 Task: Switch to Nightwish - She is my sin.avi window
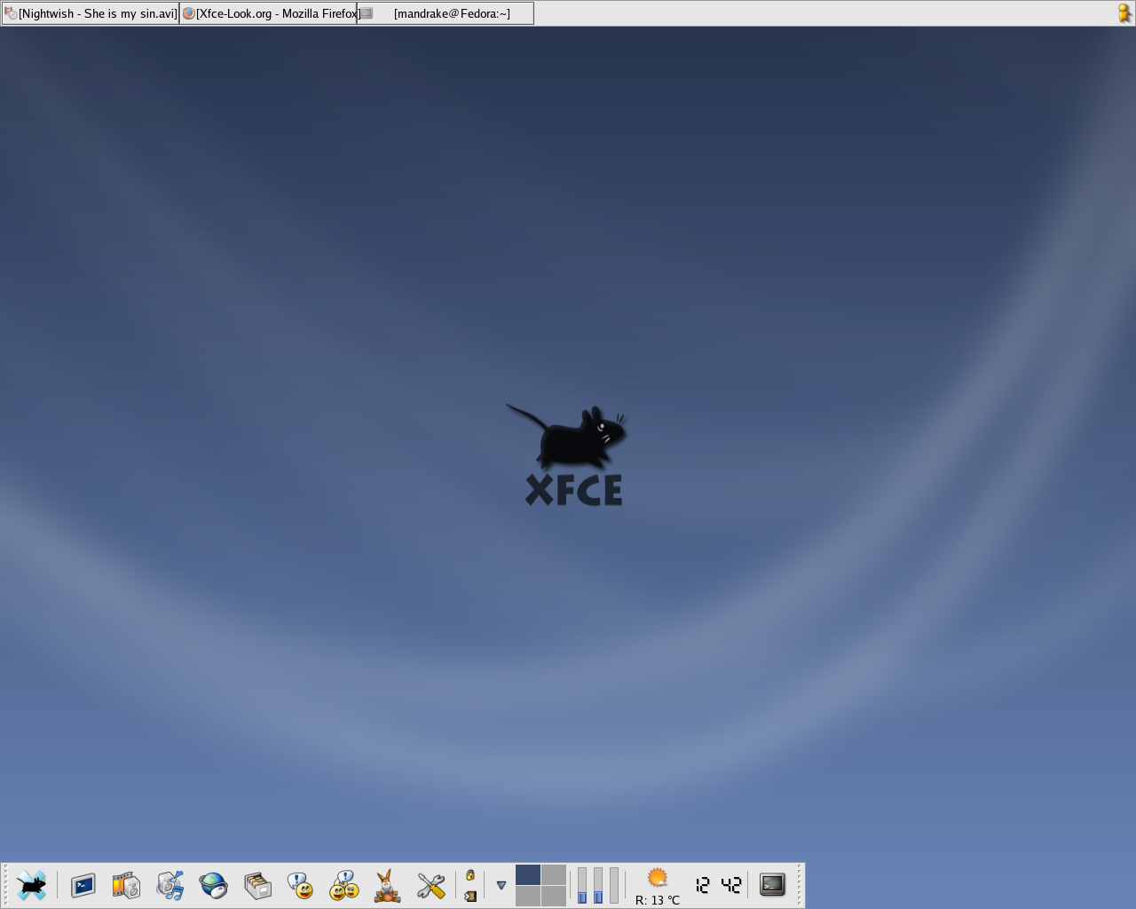point(91,13)
